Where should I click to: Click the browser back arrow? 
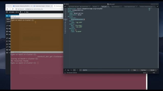[x=7, y=9]
